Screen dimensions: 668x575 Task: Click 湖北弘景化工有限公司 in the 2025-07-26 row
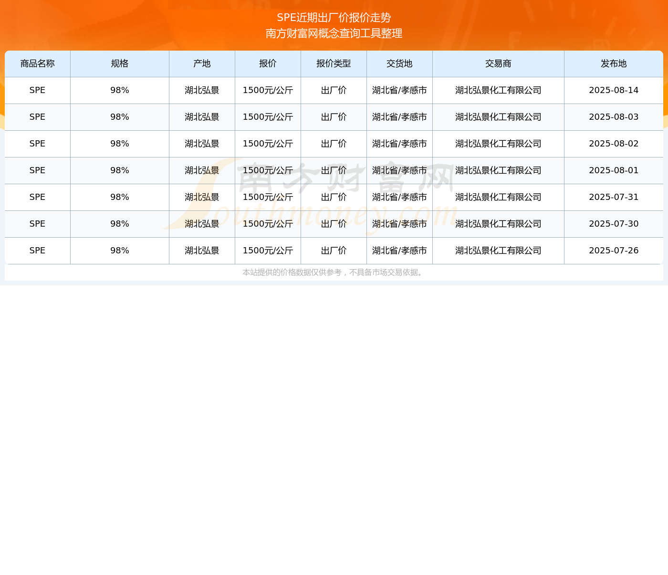[x=498, y=251]
